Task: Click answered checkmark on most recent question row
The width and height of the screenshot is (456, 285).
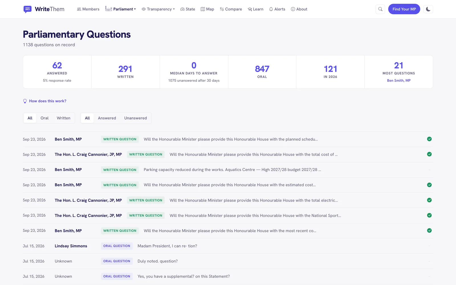Action: click(429, 231)
